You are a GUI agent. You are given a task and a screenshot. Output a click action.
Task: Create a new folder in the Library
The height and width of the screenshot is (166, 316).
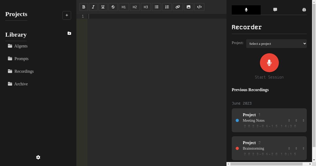[69, 33]
